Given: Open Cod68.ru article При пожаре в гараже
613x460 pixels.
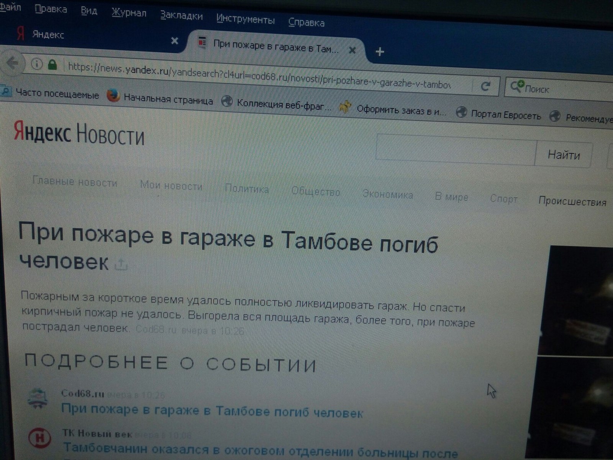Looking at the screenshot, I should pyautogui.click(x=212, y=411).
